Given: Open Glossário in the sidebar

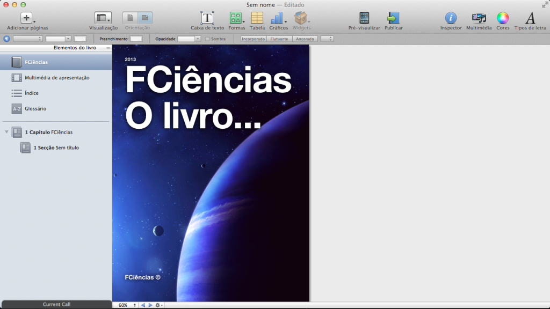Looking at the screenshot, I should click(x=56, y=108).
